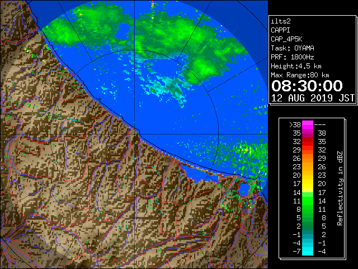Click the -7 label at scale bottom
Screen dimensions: 358x269
[296, 252]
